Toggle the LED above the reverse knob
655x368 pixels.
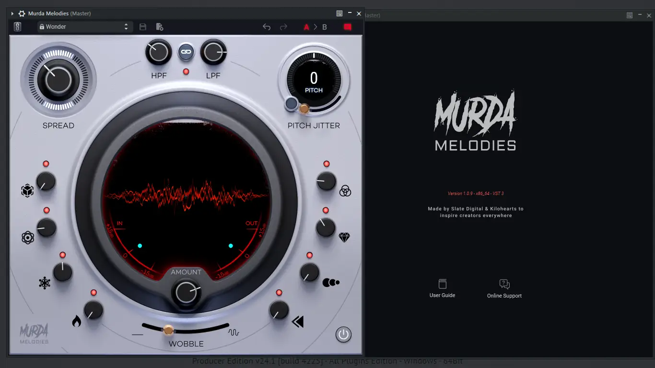(x=279, y=293)
